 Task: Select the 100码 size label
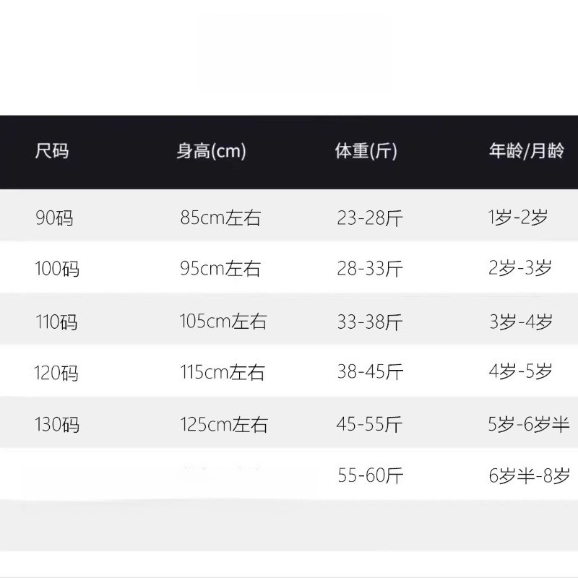pyautogui.click(x=57, y=269)
